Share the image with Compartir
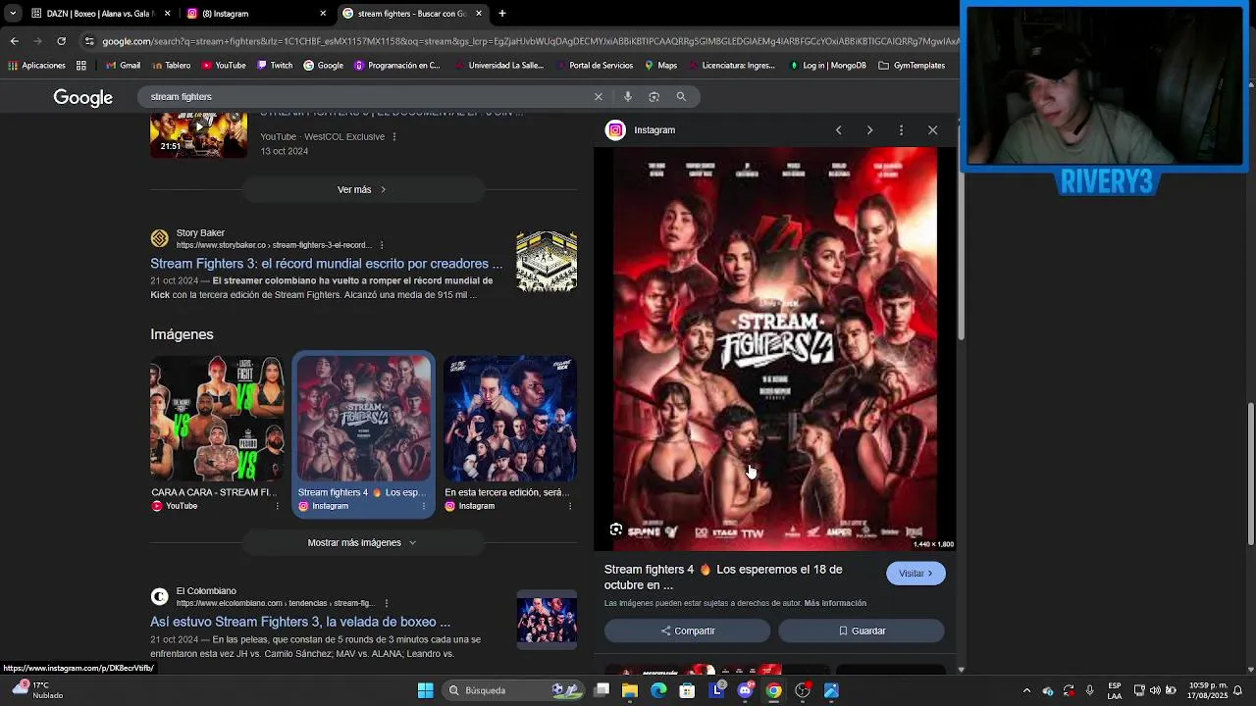Viewport: 1256px width, 706px height. [687, 630]
